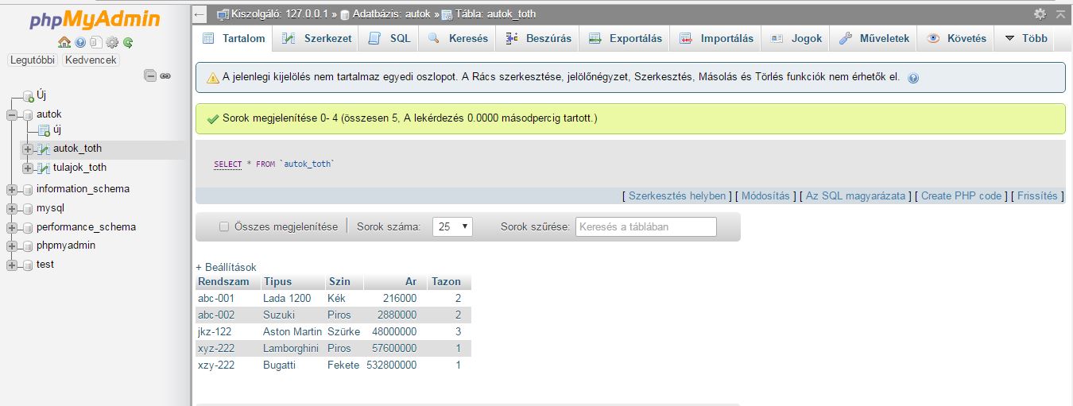Open the Exportálás tab
This screenshot has height=406, width=1073.
[626, 38]
